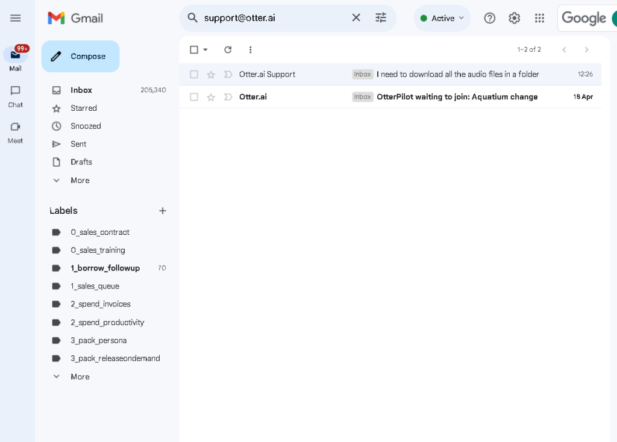The width and height of the screenshot is (617, 442).
Task: Open the More three-dot toolbar menu
Action: click(x=250, y=49)
